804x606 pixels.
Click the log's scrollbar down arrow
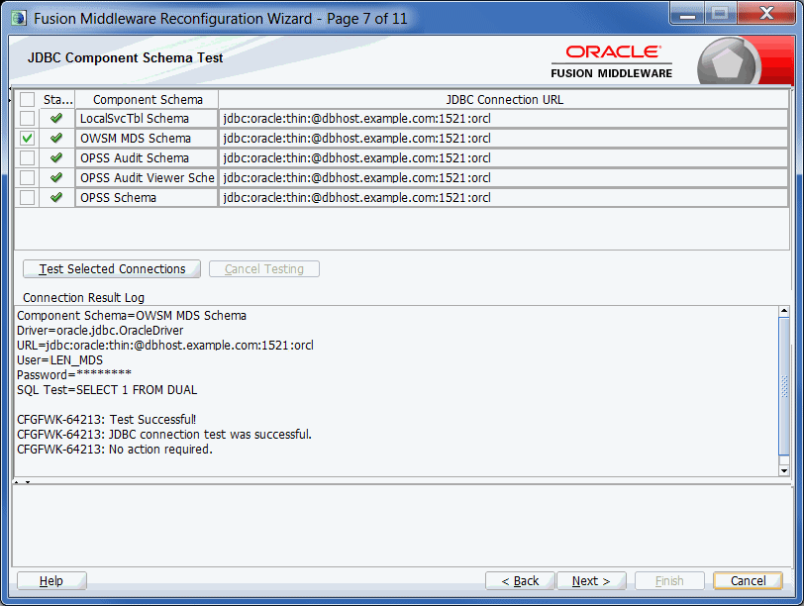[x=784, y=470]
